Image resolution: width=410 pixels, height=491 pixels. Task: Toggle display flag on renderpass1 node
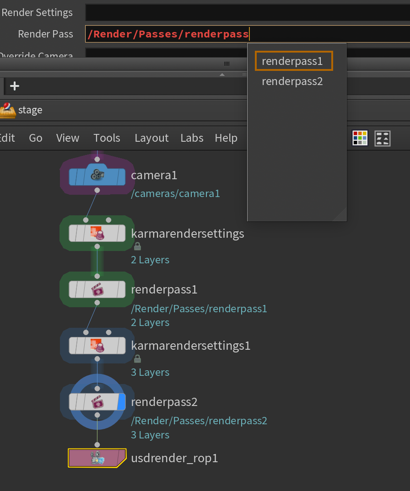pos(121,289)
